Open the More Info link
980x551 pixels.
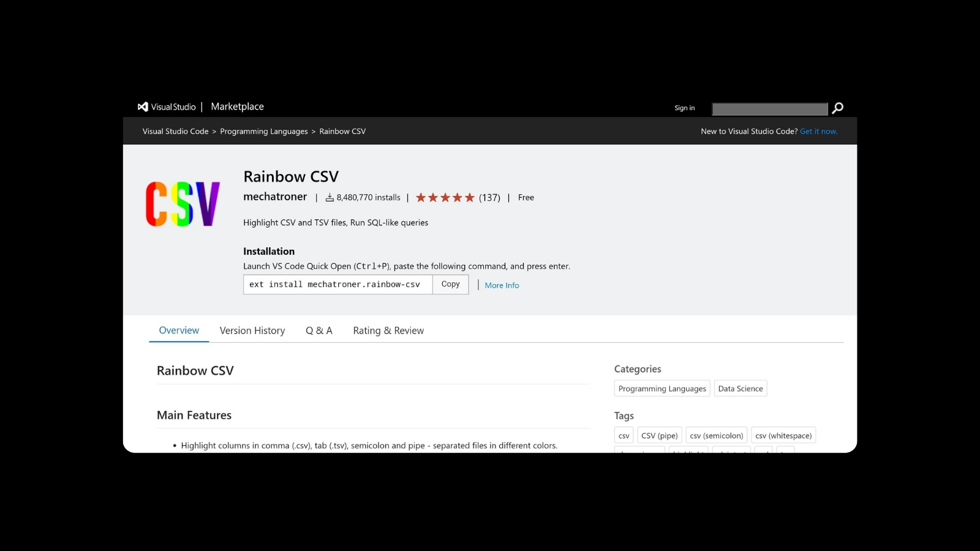502,285
